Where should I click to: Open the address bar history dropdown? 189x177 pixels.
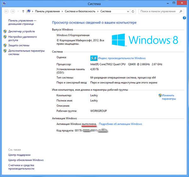coord(128,11)
